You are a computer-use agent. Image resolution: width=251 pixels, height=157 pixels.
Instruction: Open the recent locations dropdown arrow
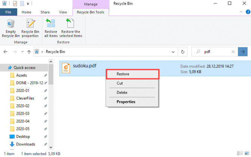(x=22, y=52)
